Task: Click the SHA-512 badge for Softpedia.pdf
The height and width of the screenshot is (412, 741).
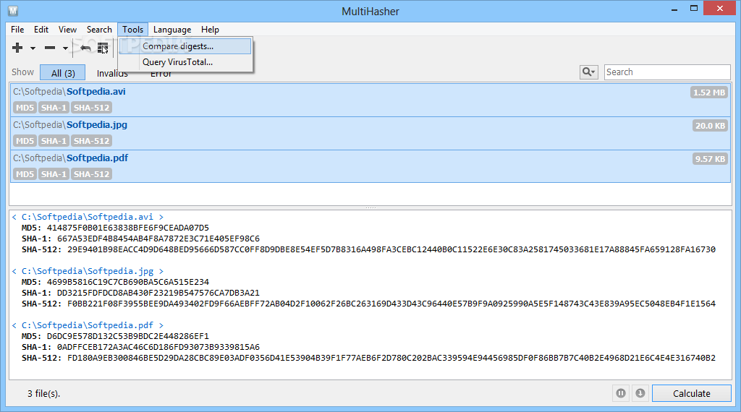Action: point(91,174)
